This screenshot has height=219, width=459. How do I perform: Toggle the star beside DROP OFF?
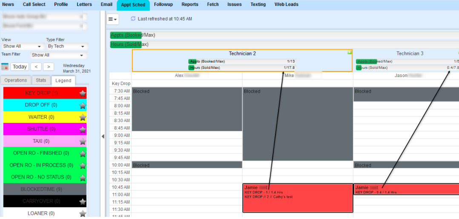pyautogui.click(x=83, y=105)
